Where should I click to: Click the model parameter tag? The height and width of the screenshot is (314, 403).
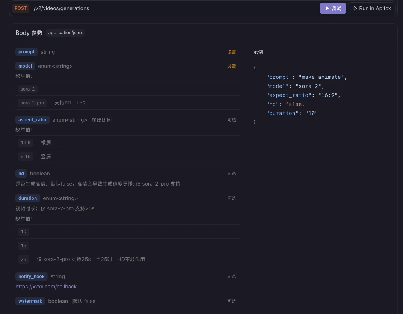point(25,66)
